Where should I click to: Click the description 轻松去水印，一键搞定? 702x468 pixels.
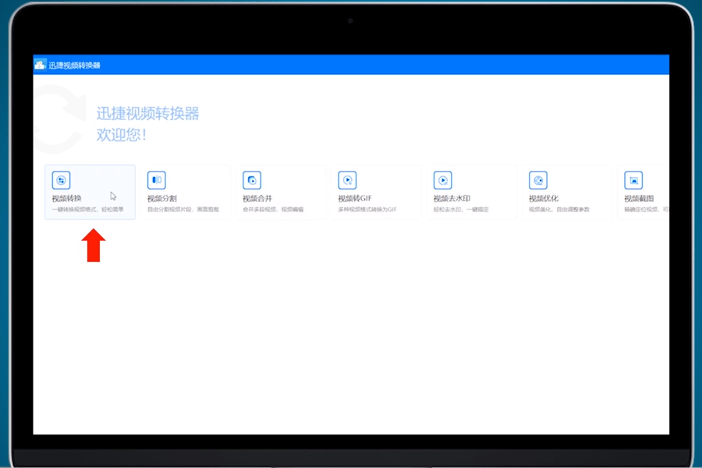point(461,209)
